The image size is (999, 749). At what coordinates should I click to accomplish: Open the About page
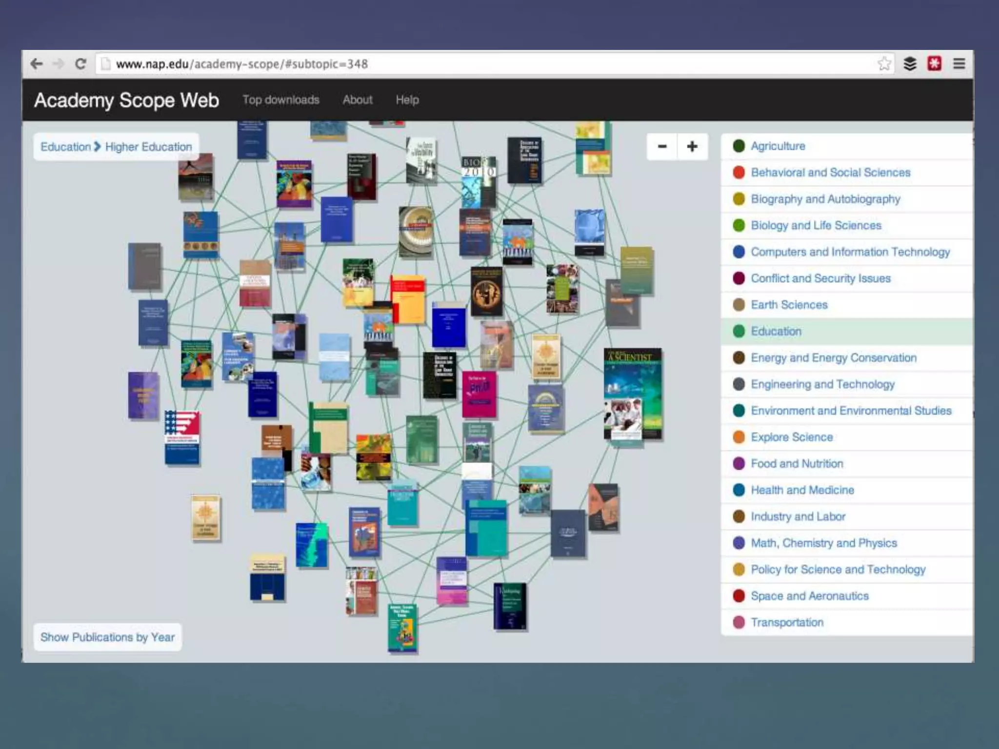click(x=358, y=100)
